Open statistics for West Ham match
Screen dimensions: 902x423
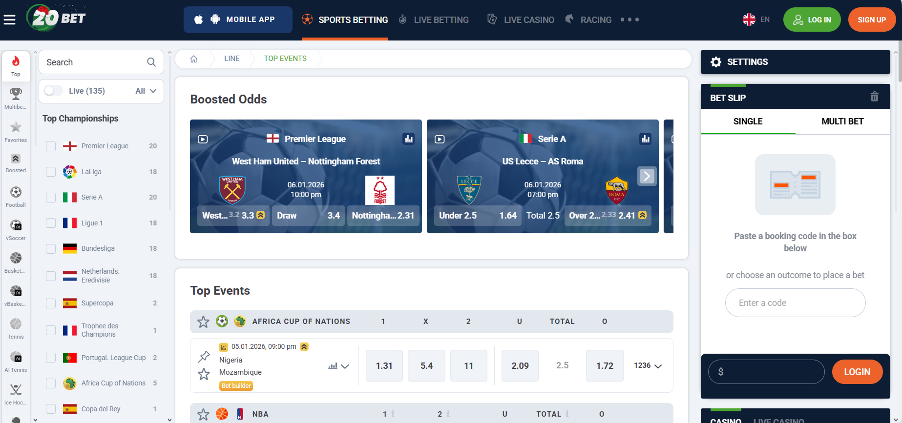[409, 139]
